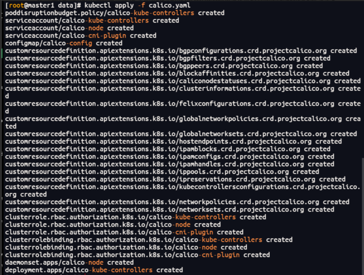Image resolution: width=364 pixels, height=275 pixels.
Task: Click the 'clusterrole.rbac.authorization.k8s.io/calico-node created' line
Action: click(x=113, y=224)
